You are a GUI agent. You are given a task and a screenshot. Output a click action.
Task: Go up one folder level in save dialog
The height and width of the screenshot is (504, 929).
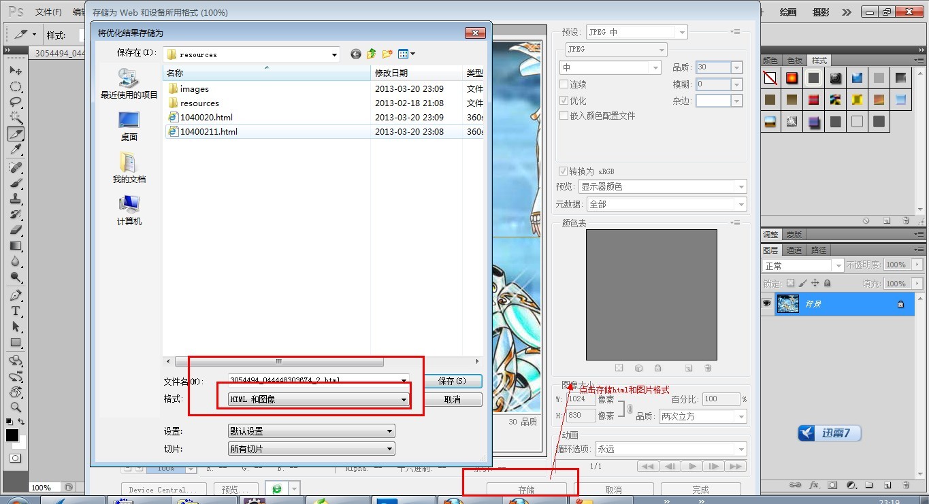tap(372, 54)
